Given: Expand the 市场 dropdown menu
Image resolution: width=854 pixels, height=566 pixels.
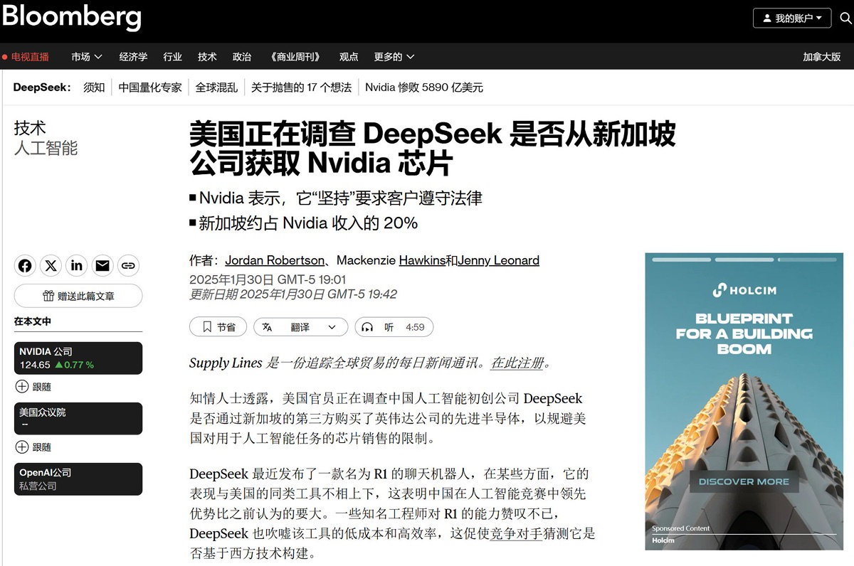Looking at the screenshot, I should coord(86,57).
